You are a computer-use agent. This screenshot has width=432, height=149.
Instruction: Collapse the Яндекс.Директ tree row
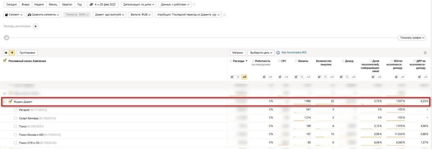(5, 102)
